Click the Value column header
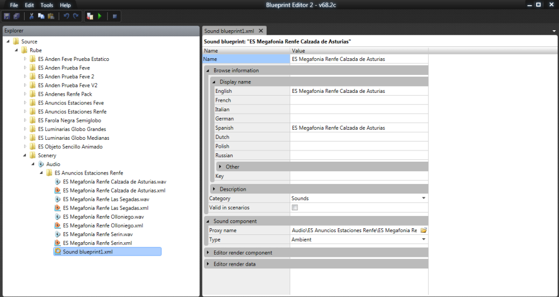The width and height of the screenshot is (559, 297). (x=359, y=51)
